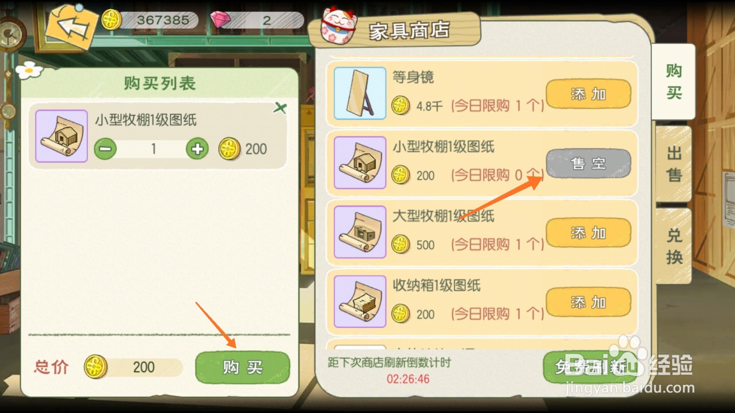Tap the back arrow sticky note
The height and width of the screenshot is (413, 735).
(x=72, y=27)
